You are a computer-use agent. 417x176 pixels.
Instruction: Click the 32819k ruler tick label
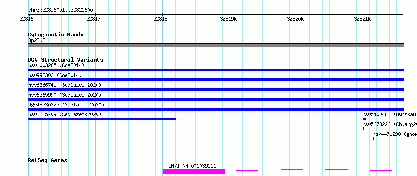tap(229, 19)
